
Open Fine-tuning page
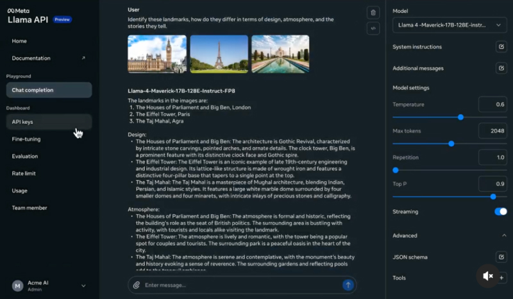26,139
